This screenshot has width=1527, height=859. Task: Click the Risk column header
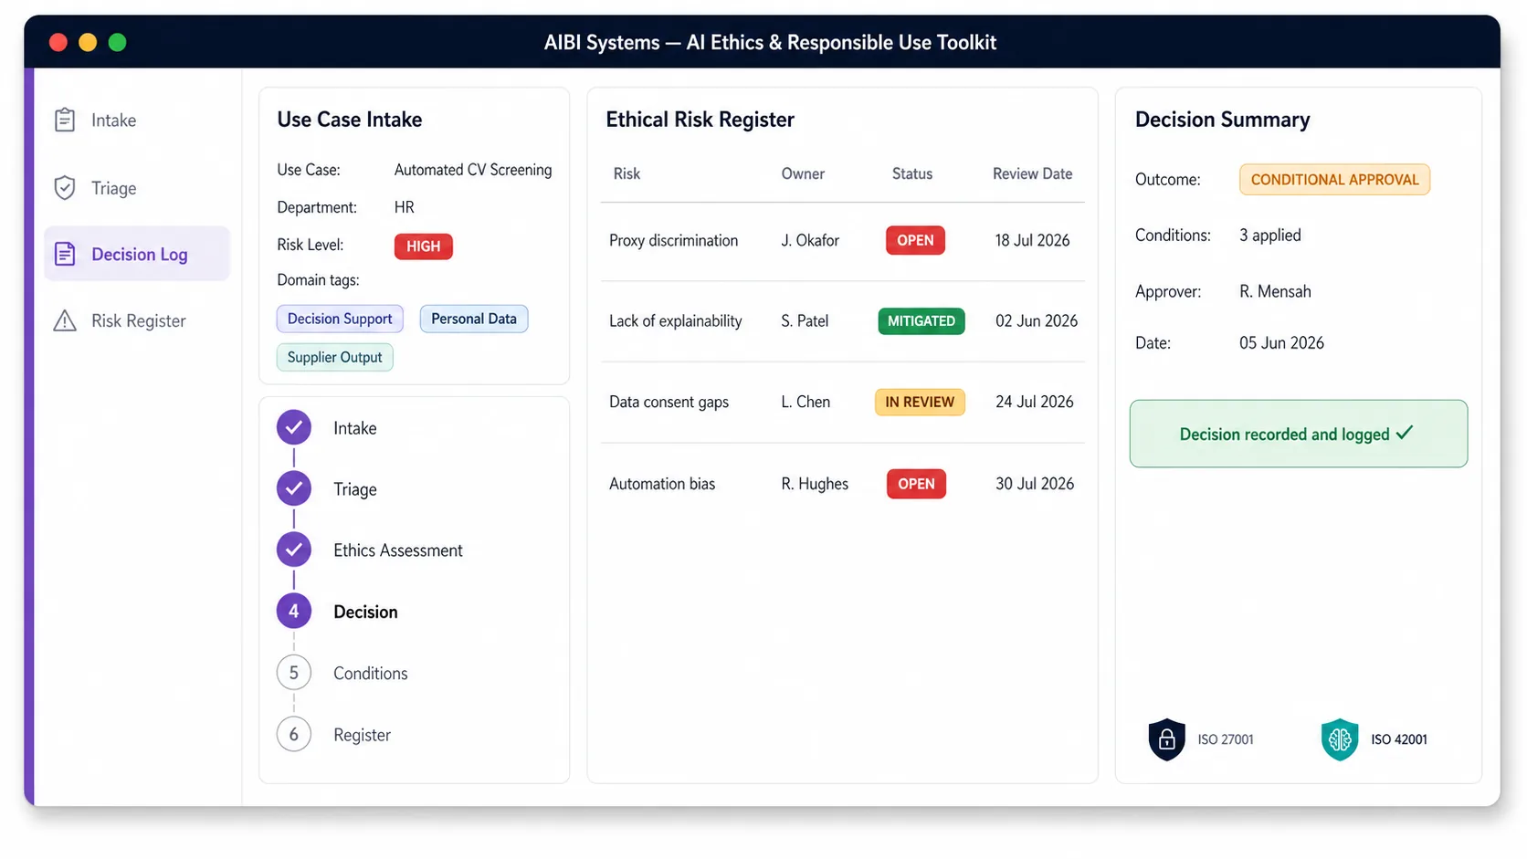(627, 173)
